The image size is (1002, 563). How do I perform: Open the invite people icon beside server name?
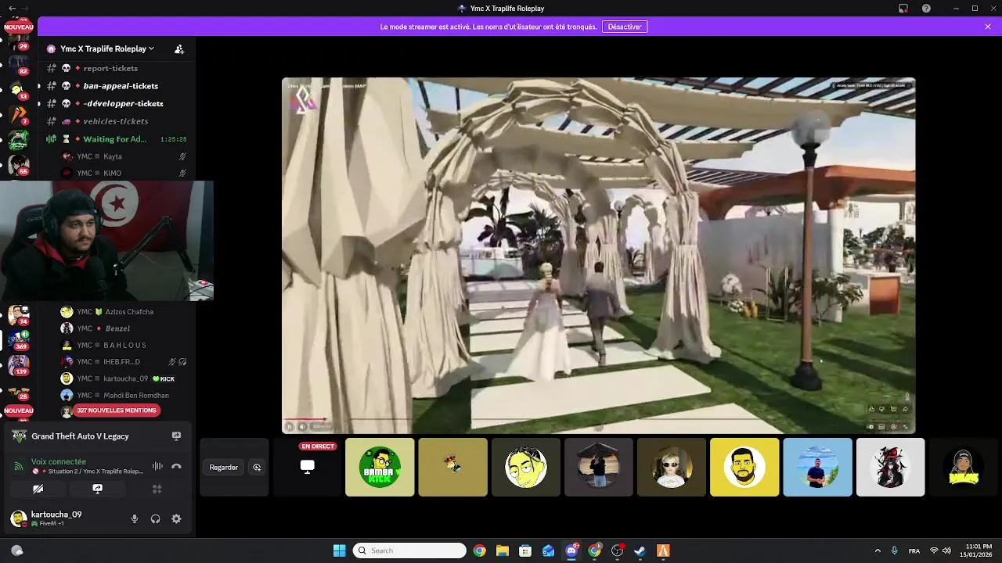(179, 49)
